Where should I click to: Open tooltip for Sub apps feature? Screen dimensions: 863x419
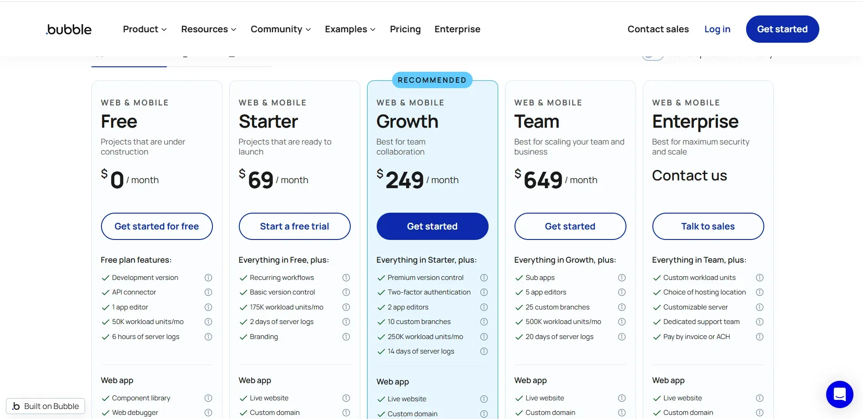click(x=622, y=278)
